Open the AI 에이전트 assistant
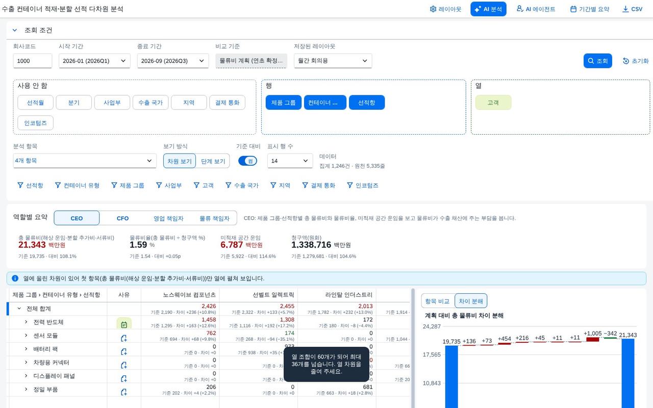The width and height of the screenshot is (653, 408). tap(536, 9)
